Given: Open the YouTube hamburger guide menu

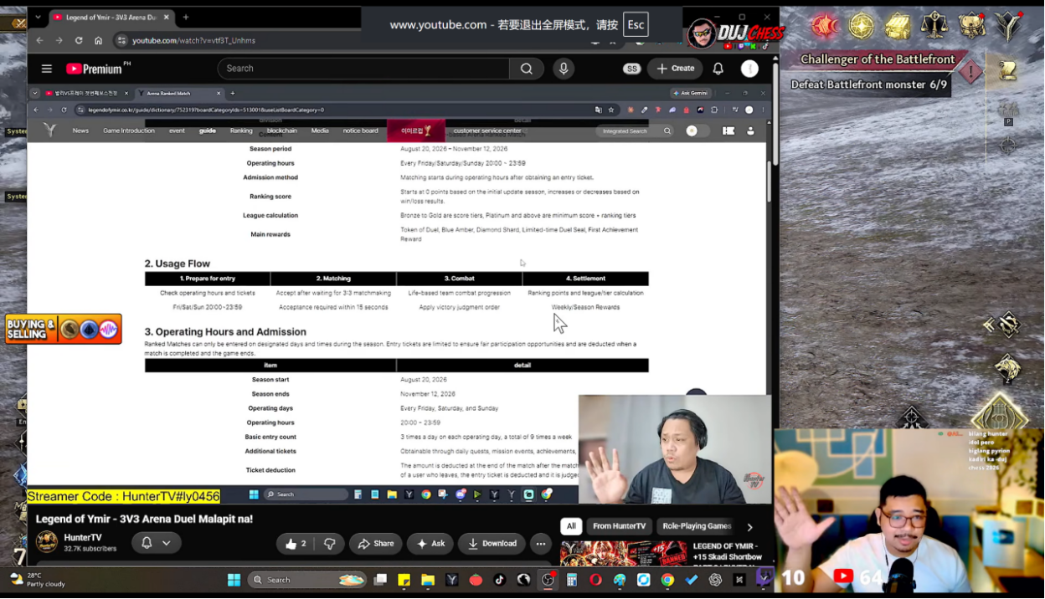Looking at the screenshot, I should (47, 69).
